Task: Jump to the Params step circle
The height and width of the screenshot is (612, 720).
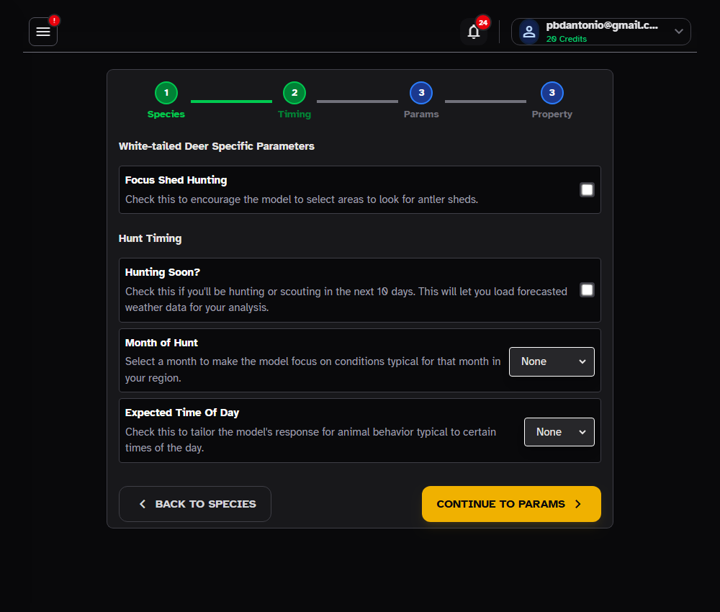Action: (x=421, y=93)
